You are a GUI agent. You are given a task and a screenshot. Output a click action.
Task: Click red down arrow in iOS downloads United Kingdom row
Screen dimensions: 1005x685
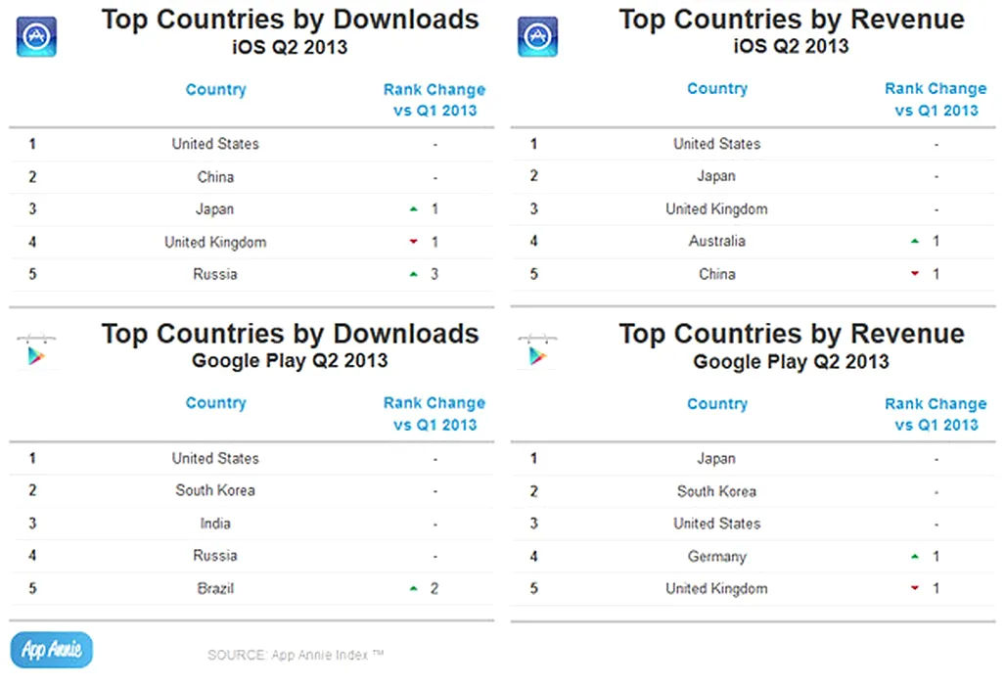point(414,243)
